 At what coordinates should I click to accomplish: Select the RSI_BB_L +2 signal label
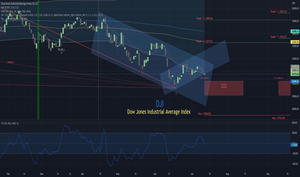tap(61, 51)
